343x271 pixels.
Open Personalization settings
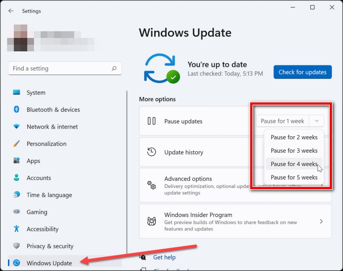pos(65,143)
